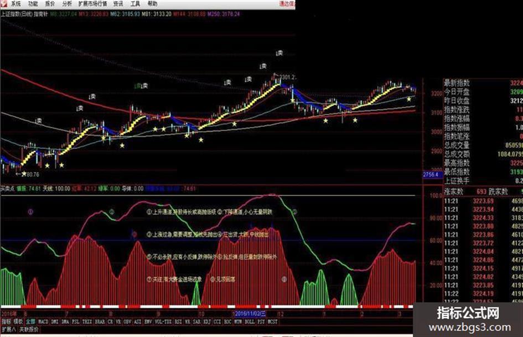The image size is (523, 337).
Task: Open the 分析 menu
Action: pos(67,4)
